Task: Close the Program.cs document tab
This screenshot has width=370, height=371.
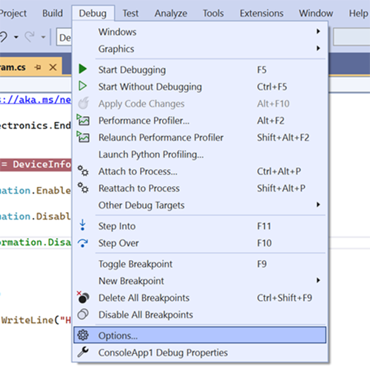Action: coord(53,67)
